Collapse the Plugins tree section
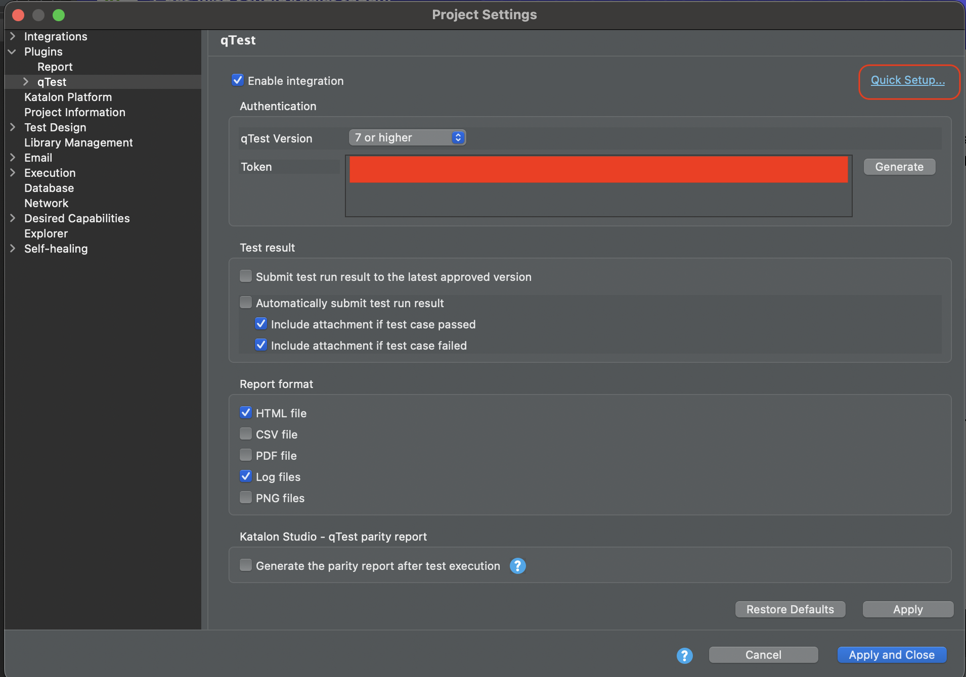Image resolution: width=966 pixels, height=677 pixels. [x=12, y=52]
